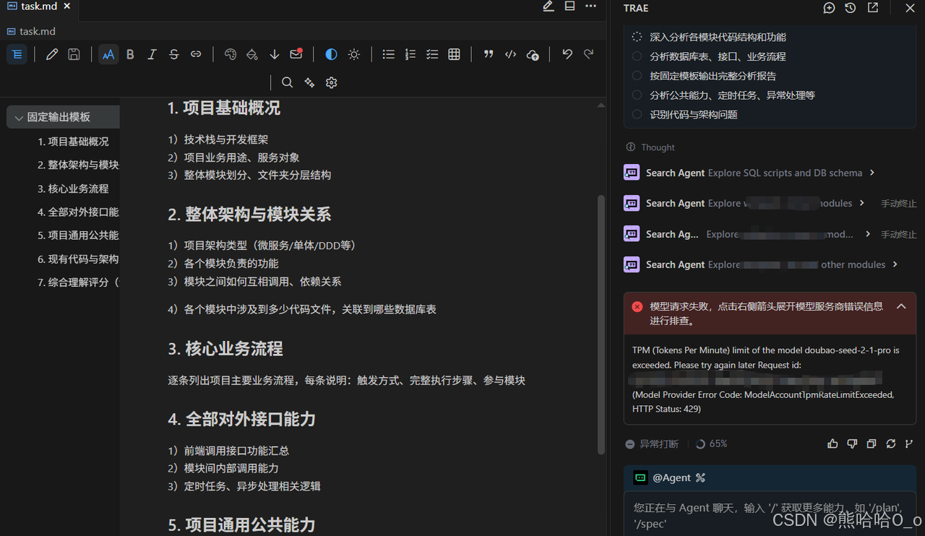Start a new chat in TRAE panel

[x=829, y=8]
